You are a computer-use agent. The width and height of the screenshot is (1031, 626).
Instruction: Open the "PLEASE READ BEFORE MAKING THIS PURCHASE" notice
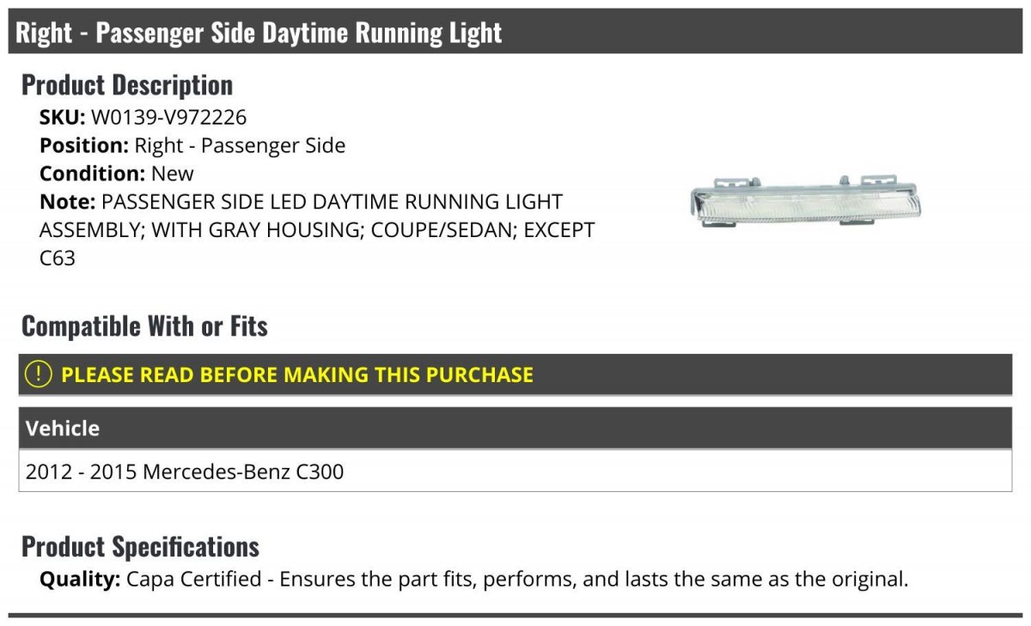tap(297, 375)
